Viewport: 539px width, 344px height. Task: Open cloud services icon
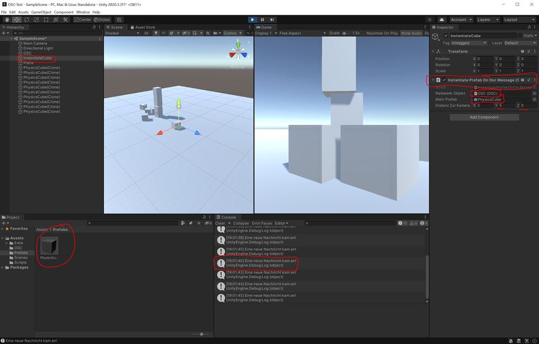[x=442, y=20]
